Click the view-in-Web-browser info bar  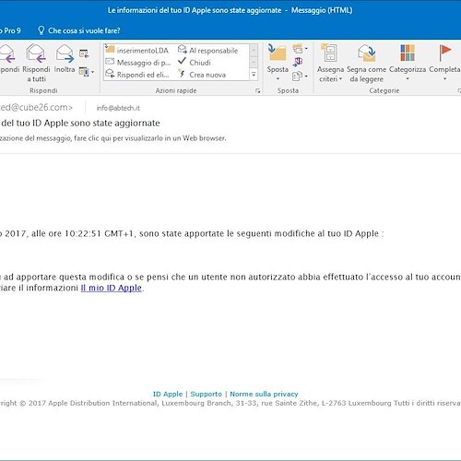tap(113, 138)
